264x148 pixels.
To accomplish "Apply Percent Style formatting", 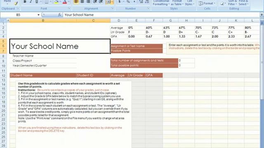I will click(128, 2).
